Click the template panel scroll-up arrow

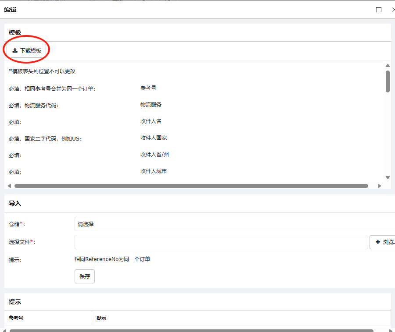388,66
